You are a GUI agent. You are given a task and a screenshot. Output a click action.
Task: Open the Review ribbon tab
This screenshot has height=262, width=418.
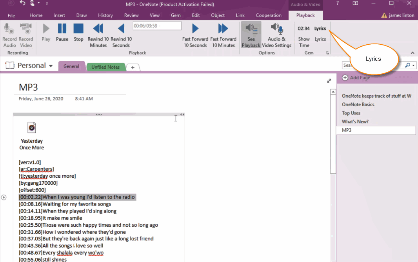(x=131, y=15)
